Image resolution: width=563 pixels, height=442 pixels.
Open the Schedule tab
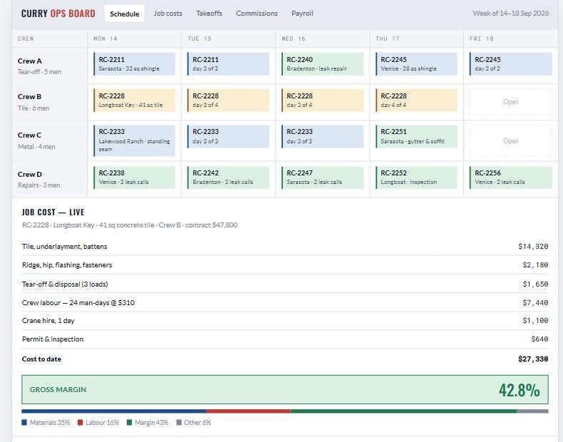pyautogui.click(x=124, y=14)
